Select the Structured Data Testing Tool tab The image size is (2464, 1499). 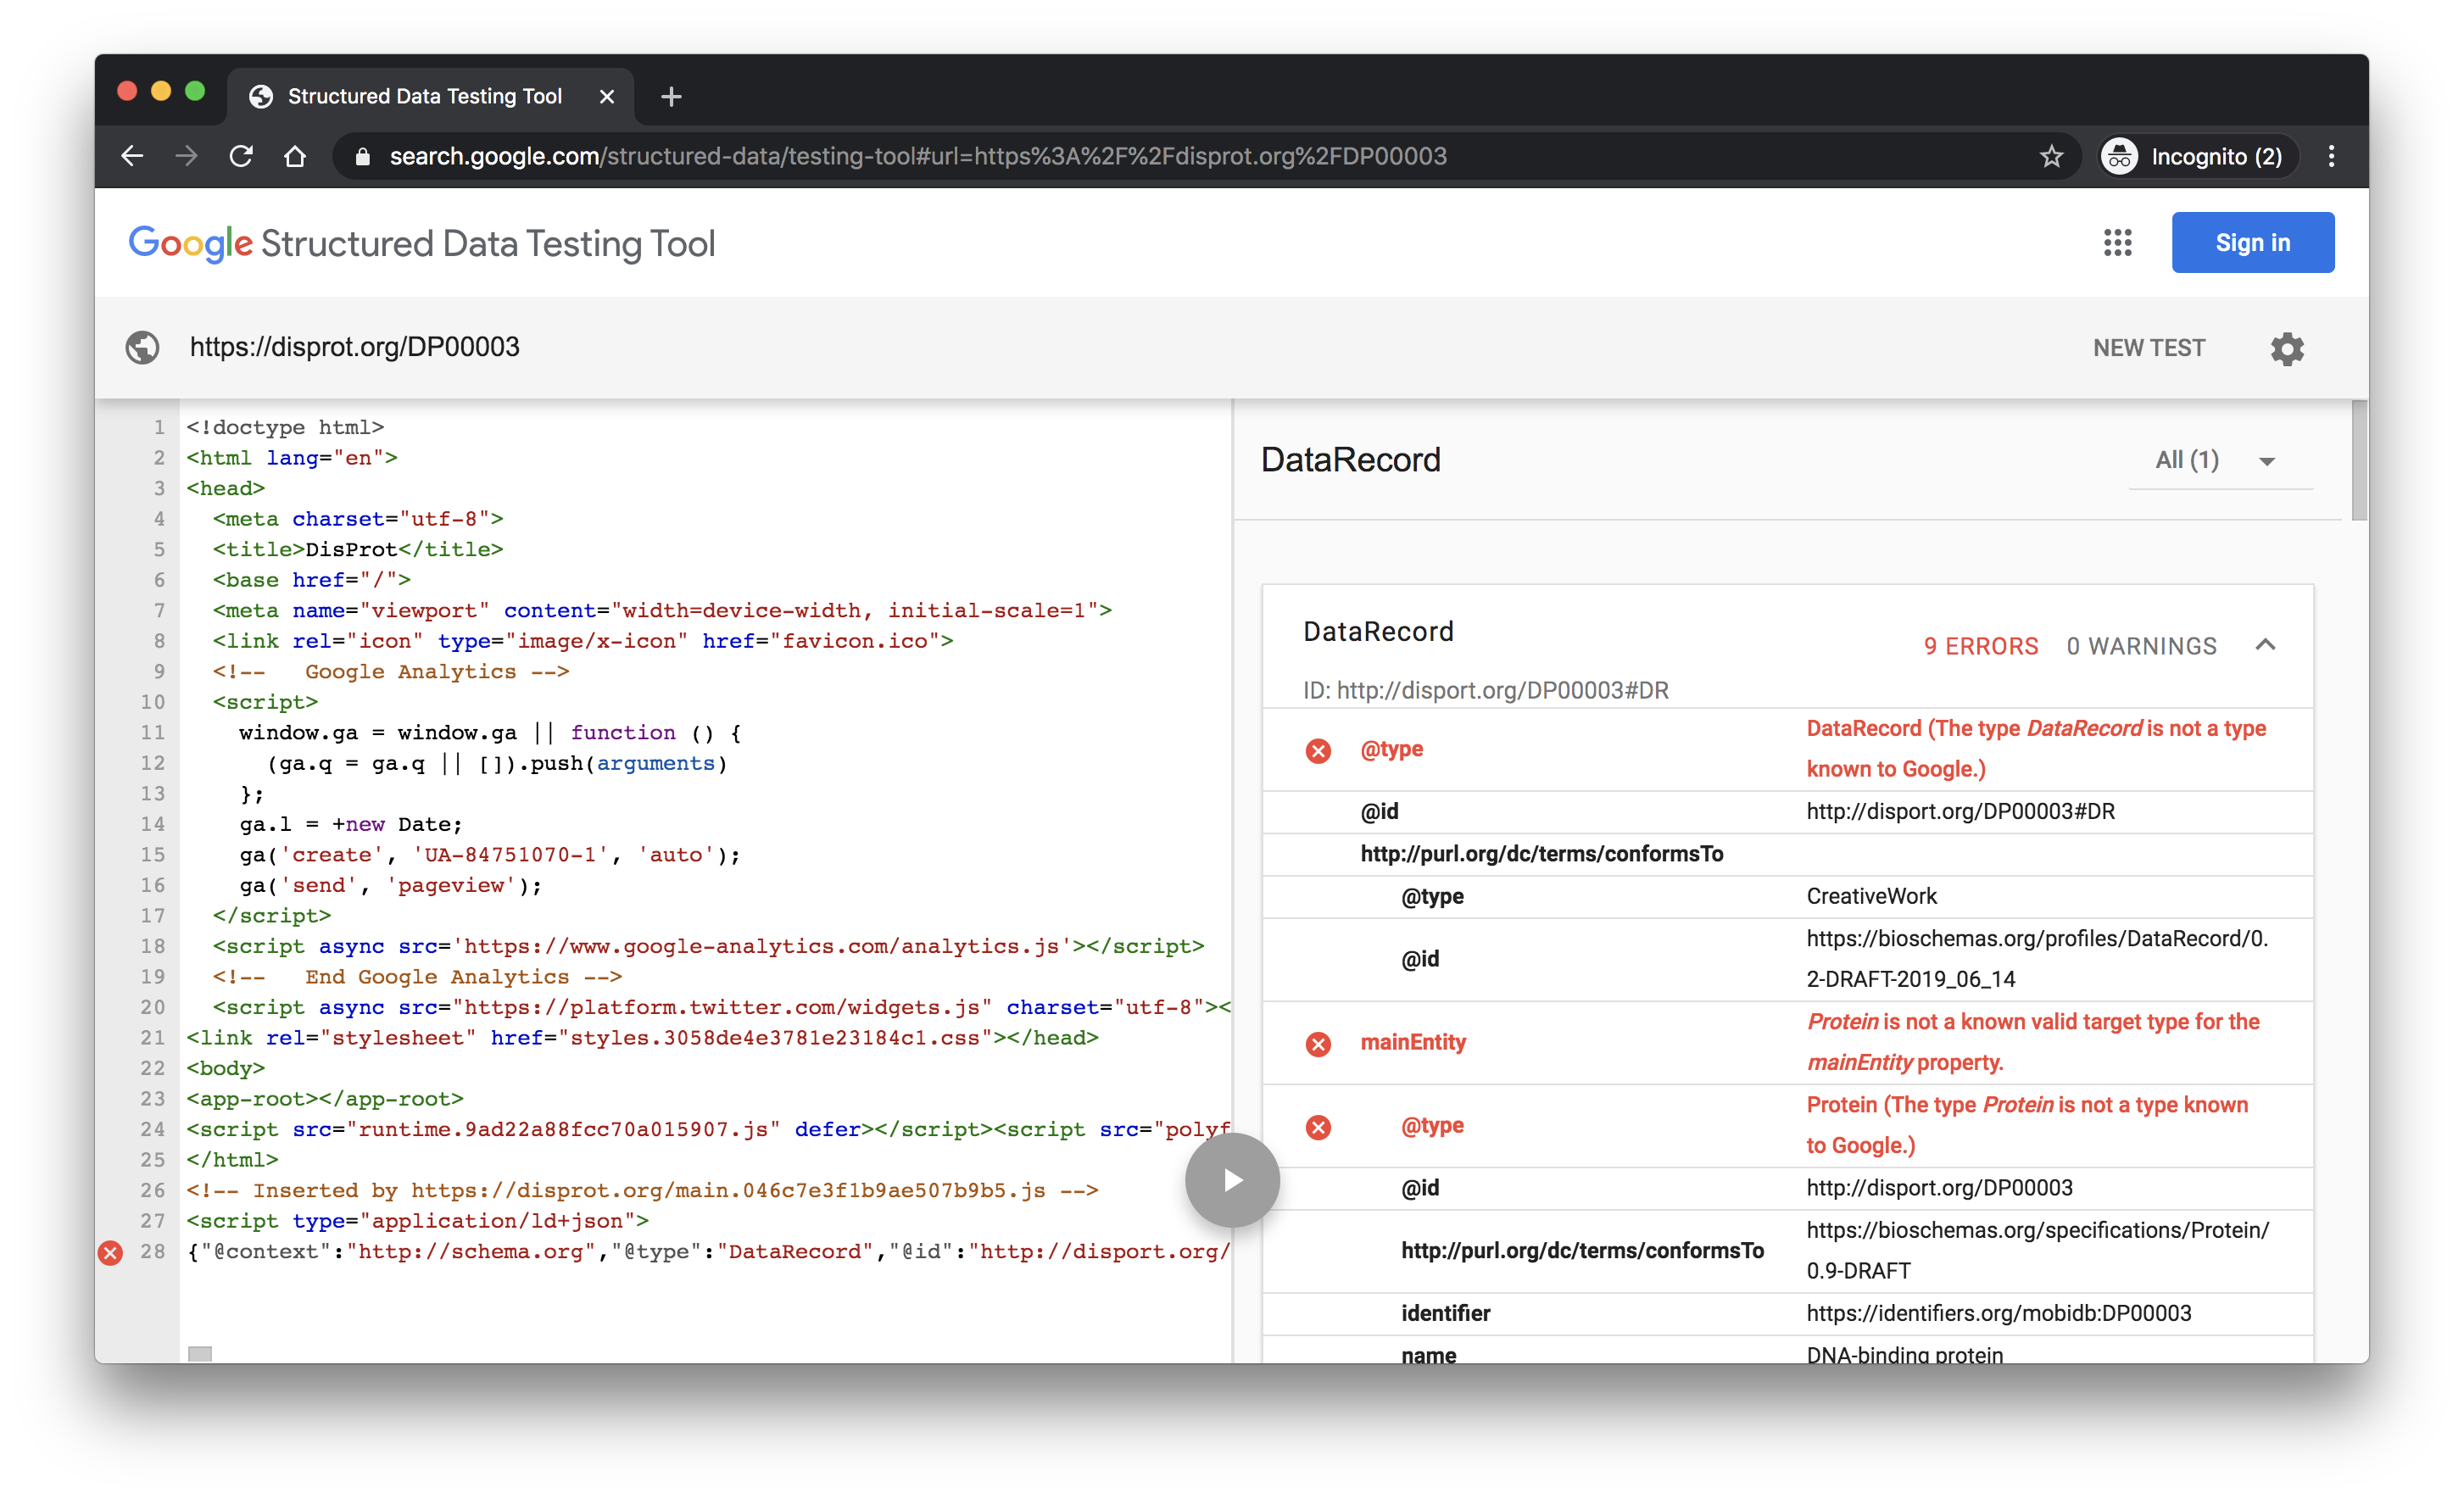(430, 96)
